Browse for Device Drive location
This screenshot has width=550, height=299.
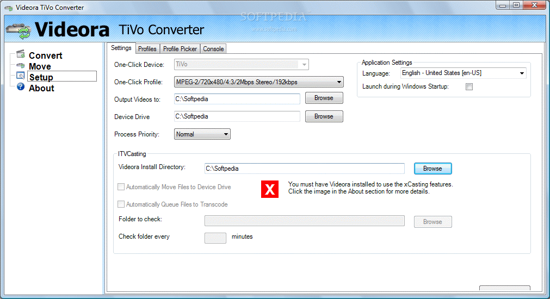[x=324, y=116]
